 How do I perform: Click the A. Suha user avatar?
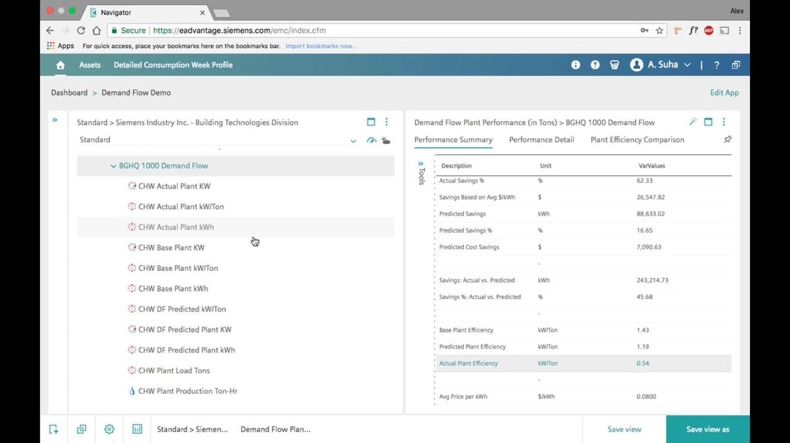point(636,65)
